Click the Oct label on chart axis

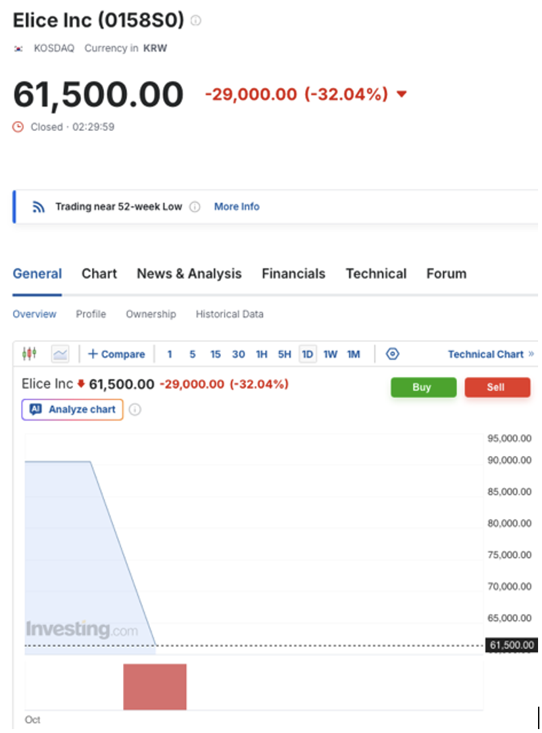coord(32,719)
